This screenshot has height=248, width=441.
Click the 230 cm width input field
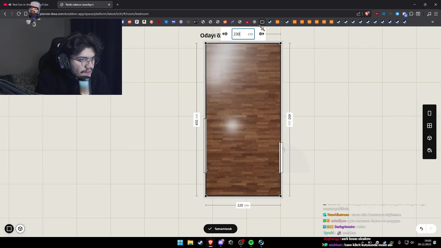tap(243, 34)
